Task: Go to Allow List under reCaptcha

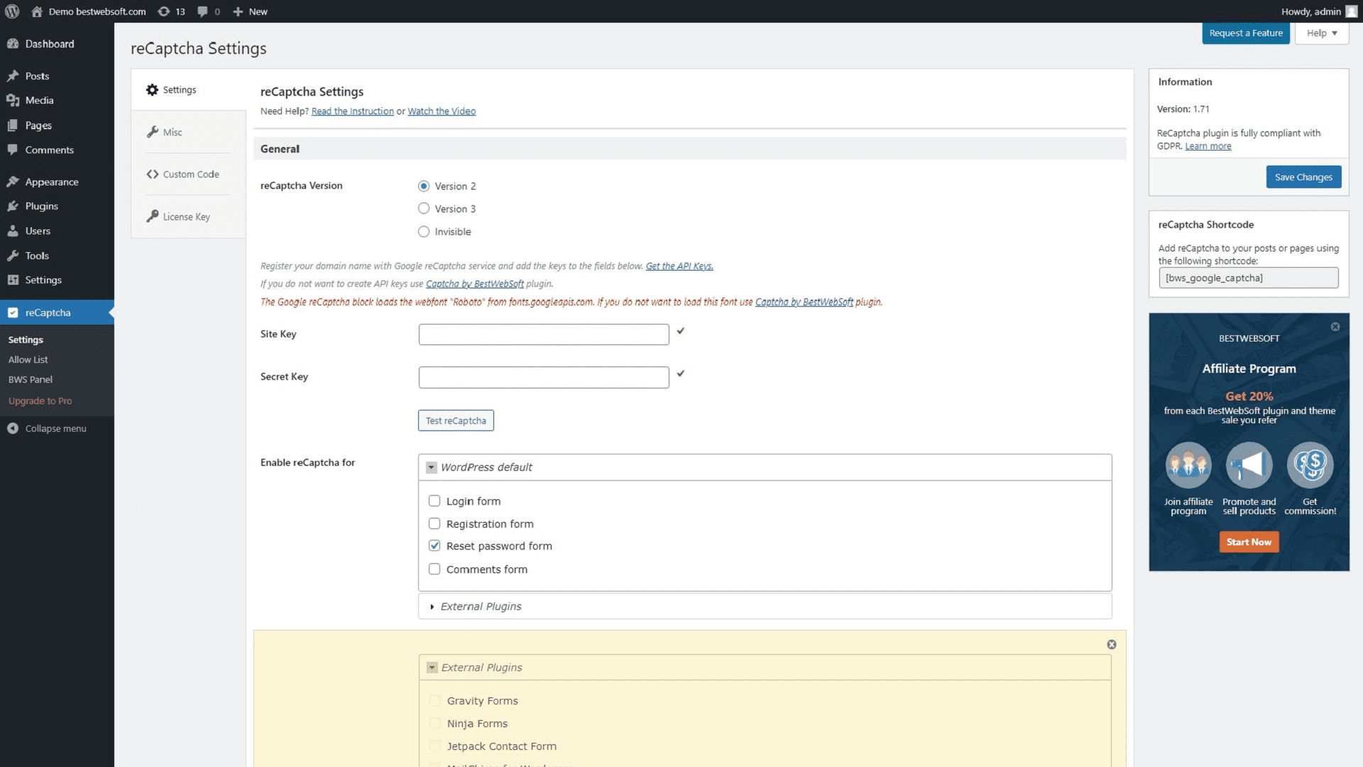Action: point(28,359)
